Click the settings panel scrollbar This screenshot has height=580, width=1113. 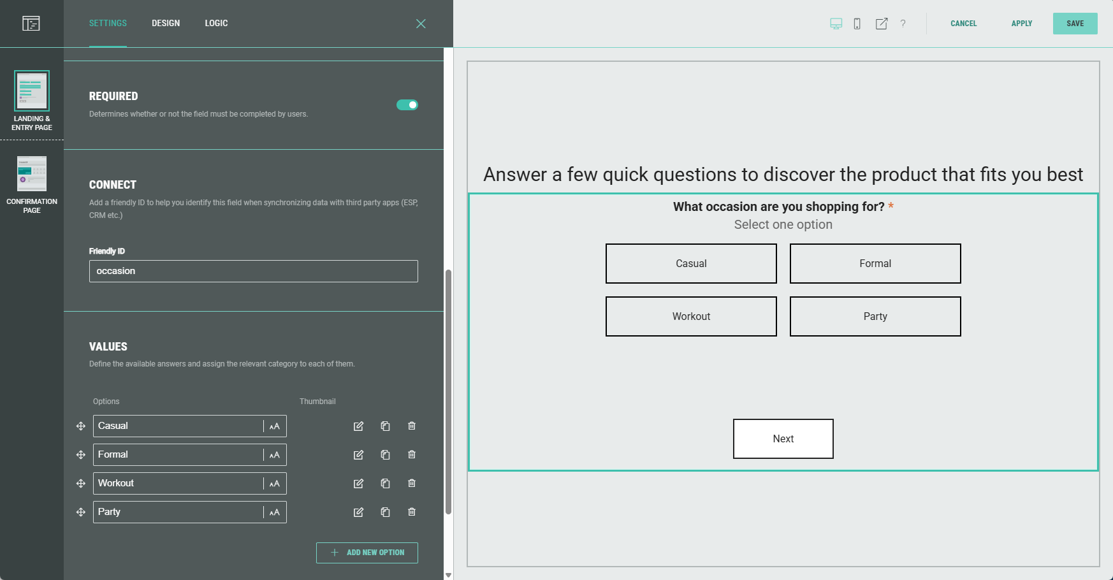click(x=448, y=391)
